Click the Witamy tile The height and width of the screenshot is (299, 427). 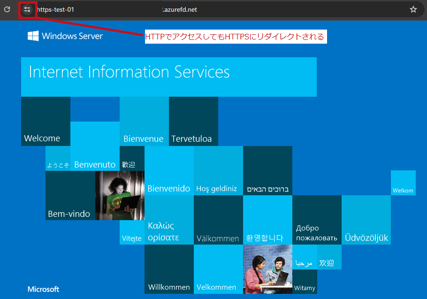point(305,282)
